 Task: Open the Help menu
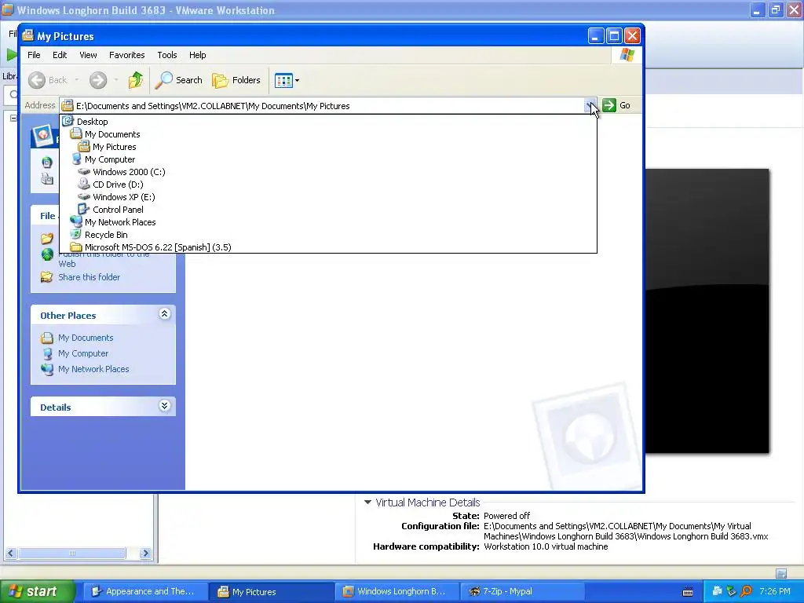(x=197, y=55)
